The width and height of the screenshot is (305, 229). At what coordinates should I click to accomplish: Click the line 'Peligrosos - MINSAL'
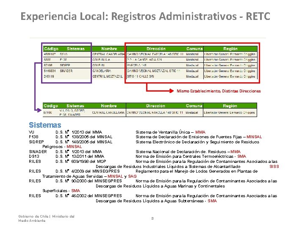(62, 147)
